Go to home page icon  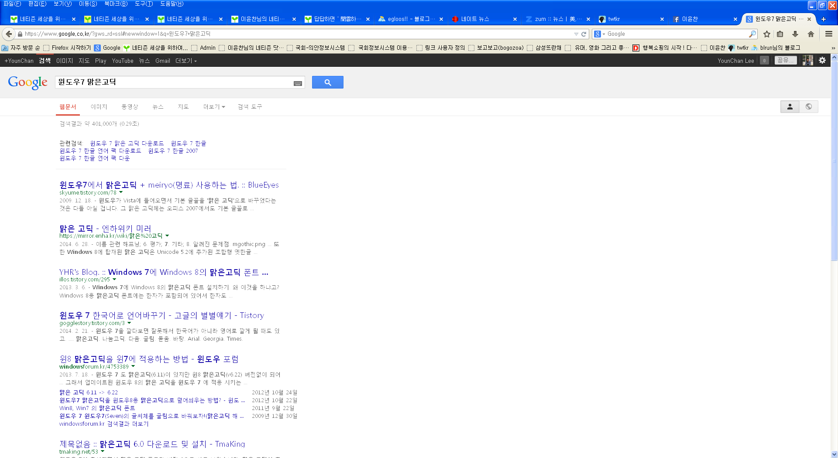[x=811, y=34]
